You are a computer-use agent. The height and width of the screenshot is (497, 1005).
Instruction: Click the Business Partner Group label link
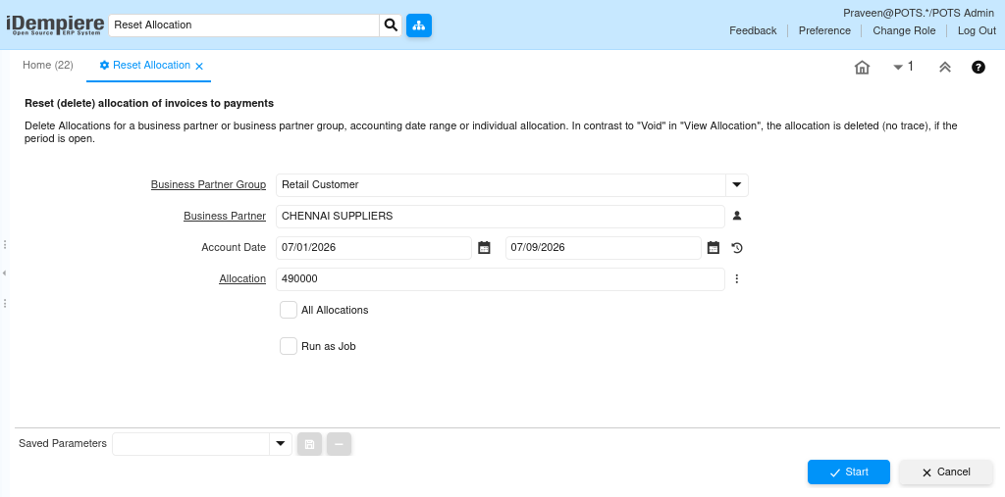[x=208, y=184]
